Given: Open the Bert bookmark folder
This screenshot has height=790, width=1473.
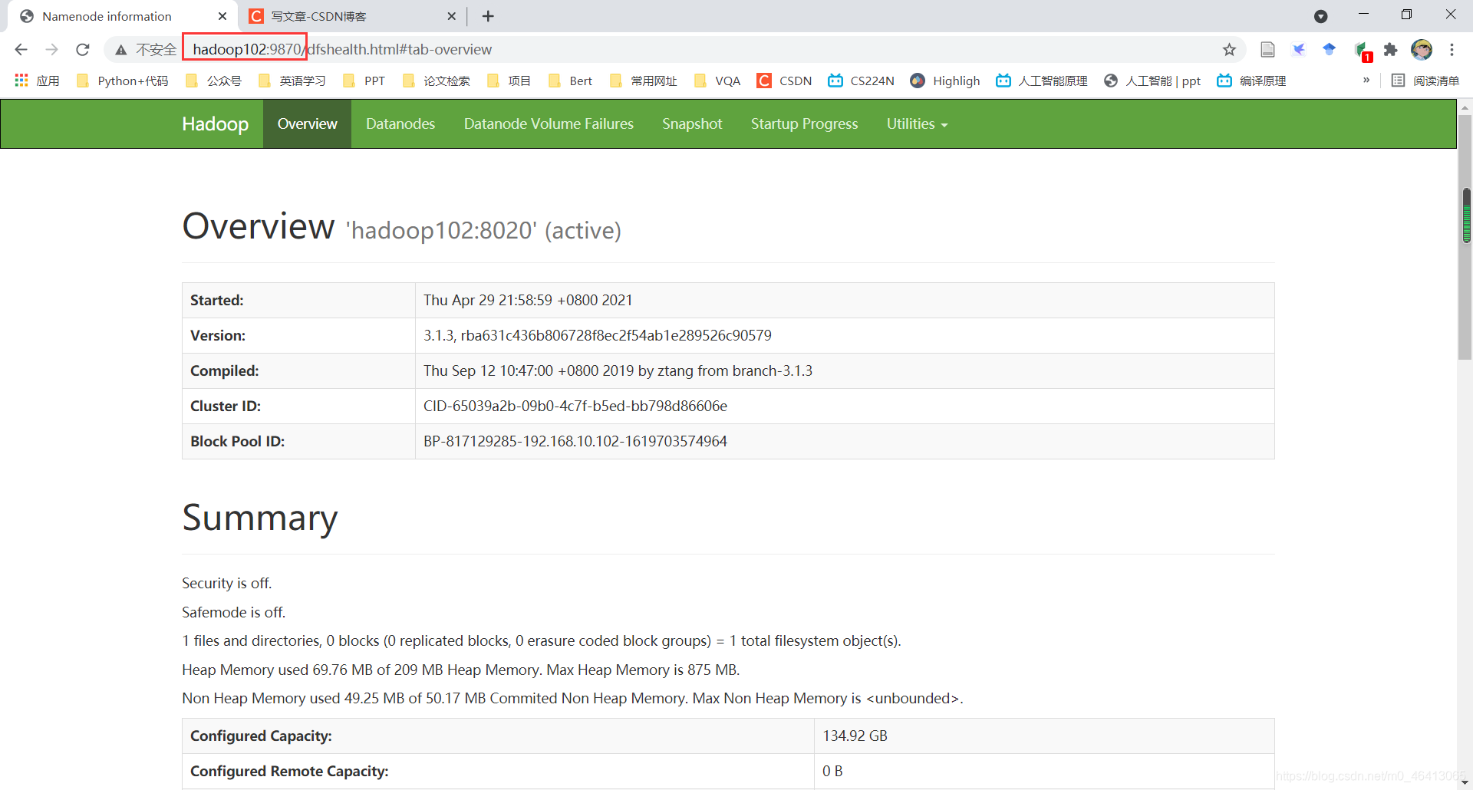Looking at the screenshot, I should pyautogui.click(x=571, y=81).
